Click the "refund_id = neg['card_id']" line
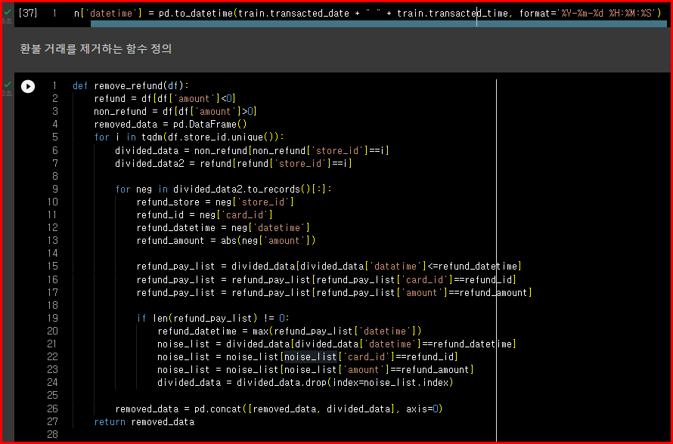 205,214
